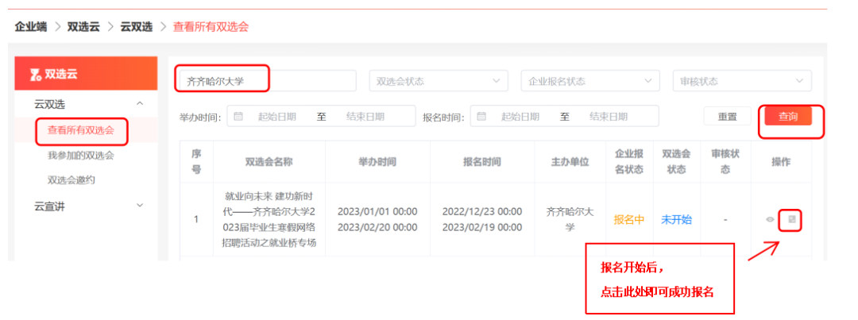Click the 查询 search button
Screen dimensions: 858x320
point(788,117)
